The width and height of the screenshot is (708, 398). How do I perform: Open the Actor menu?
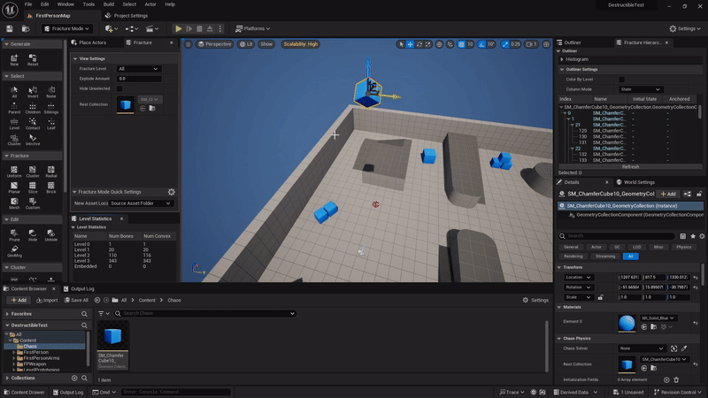[x=150, y=4]
